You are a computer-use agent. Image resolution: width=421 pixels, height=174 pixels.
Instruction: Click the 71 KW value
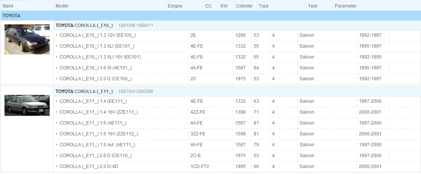(x=256, y=112)
